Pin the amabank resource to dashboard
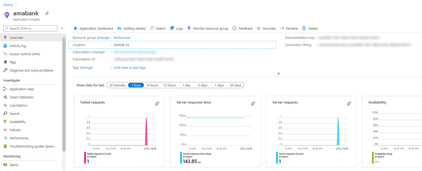This screenshot has width=422, height=171. [x=47, y=13]
